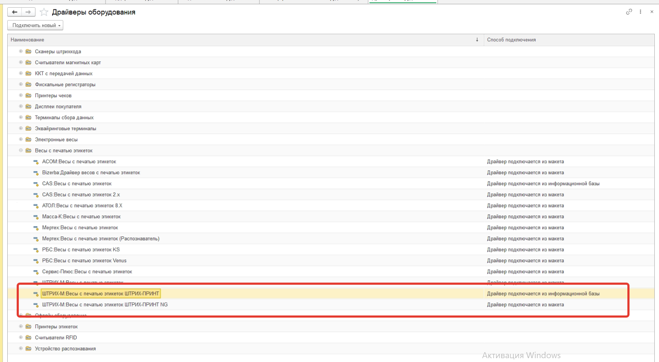Select CAS:Весы с печатью этикеток 2.x

click(x=81, y=195)
